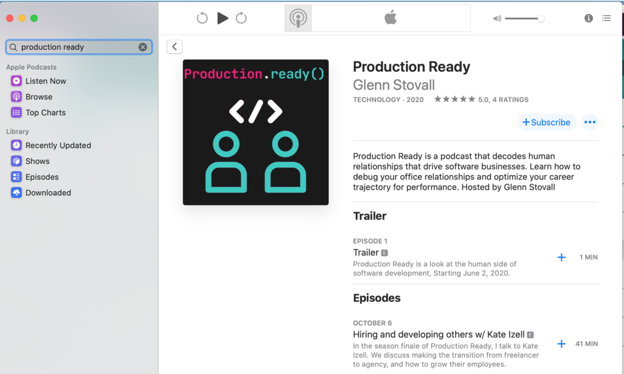This screenshot has width=624, height=374.
Task: Add the Trailer episode to library
Action: (x=561, y=258)
